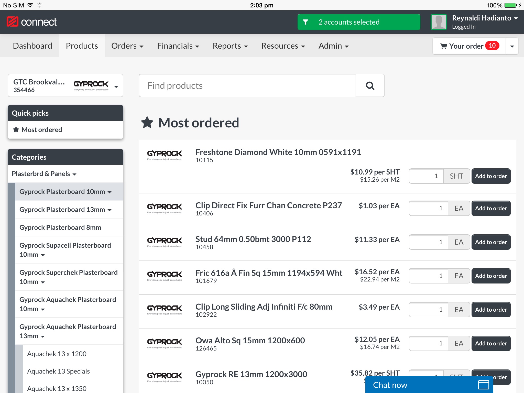Click quantity field for Stud 64mm

click(x=429, y=242)
